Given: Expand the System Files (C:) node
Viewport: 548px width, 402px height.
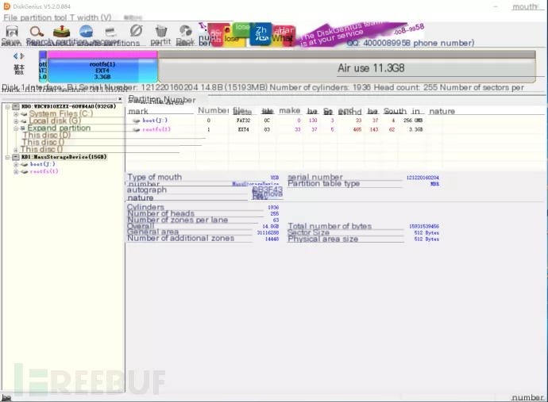Looking at the screenshot, I should [x=16, y=114].
